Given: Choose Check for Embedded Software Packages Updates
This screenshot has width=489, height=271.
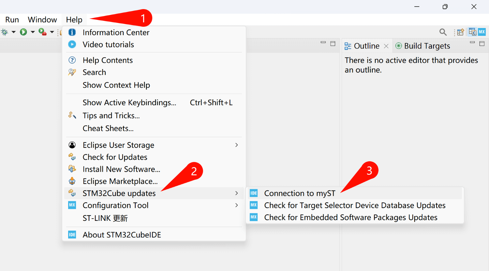Looking at the screenshot, I should coord(350,217).
